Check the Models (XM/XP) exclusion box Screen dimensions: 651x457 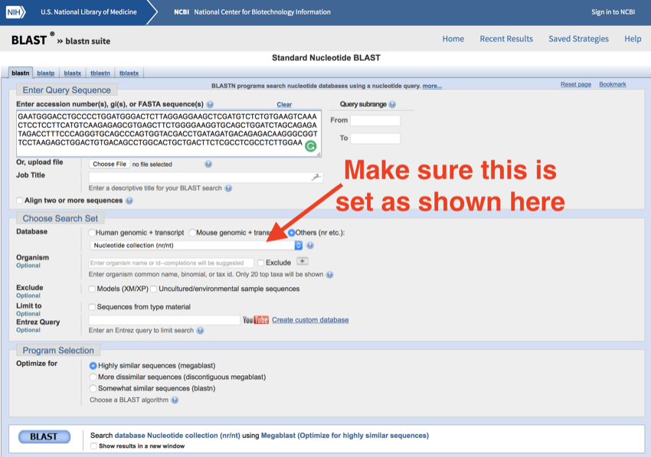[93, 289]
